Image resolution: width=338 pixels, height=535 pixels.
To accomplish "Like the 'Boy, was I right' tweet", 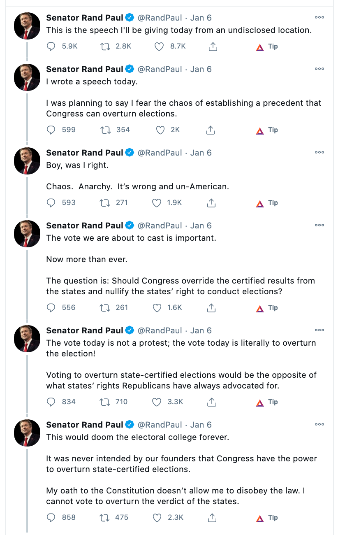I will [157, 203].
